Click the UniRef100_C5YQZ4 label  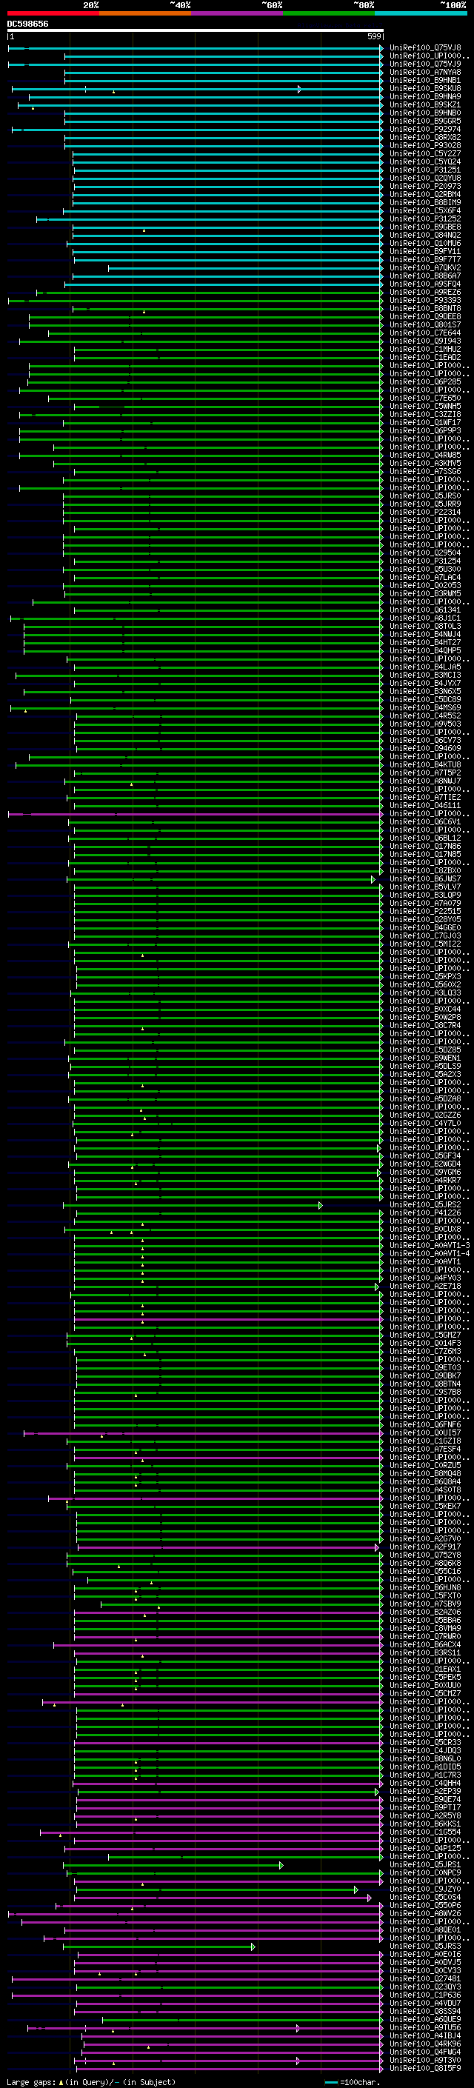pyautogui.click(x=425, y=162)
